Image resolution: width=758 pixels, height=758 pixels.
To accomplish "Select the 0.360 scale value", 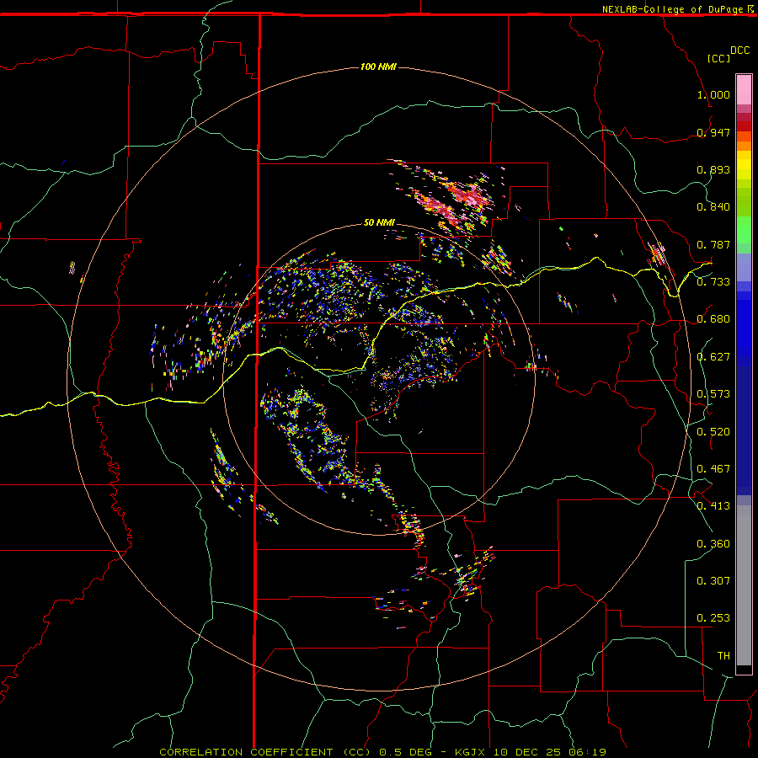I will click(x=713, y=544).
